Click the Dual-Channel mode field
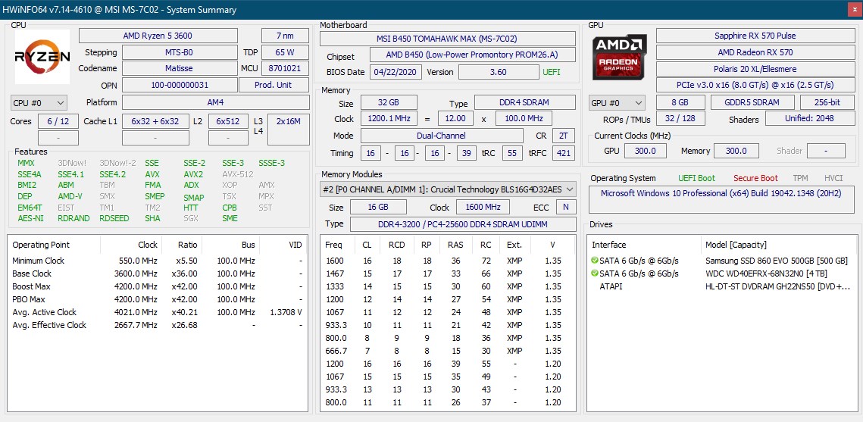863x422 pixels. [x=442, y=136]
